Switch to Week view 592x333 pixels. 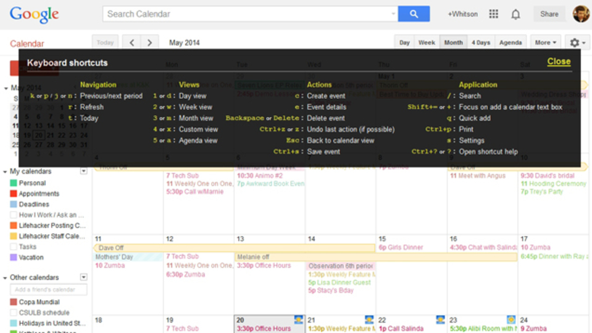427,43
